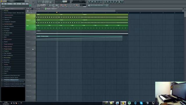186x105 pixels.
Task: Mute the Snare 2 track
Action: tap(35, 24)
